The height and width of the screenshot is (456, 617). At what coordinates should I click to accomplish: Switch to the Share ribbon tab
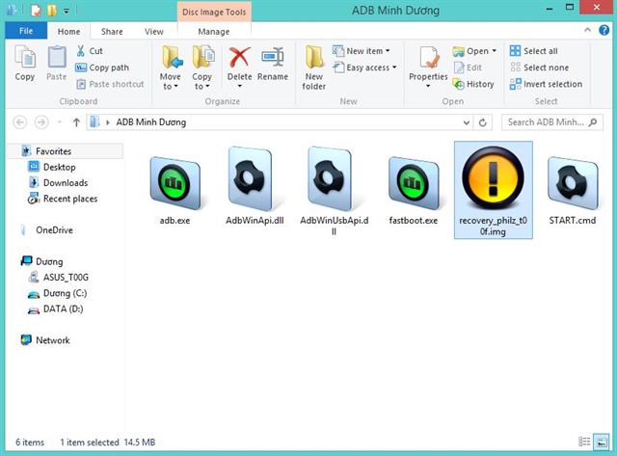(x=112, y=32)
